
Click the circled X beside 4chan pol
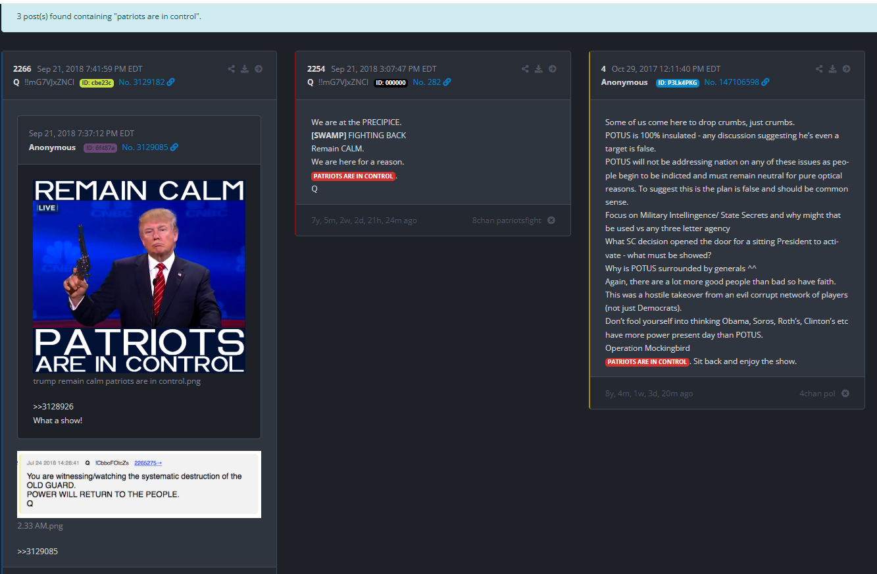pyautogui.click(x=845, y=394)
